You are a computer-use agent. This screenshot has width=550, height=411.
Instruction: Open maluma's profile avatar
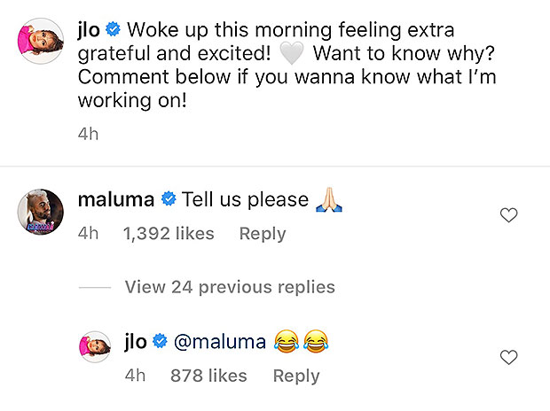coord(39,212)
